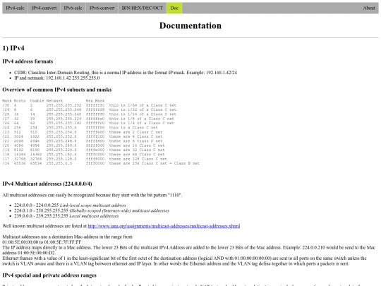Click the '1) IPv4' section heading
Screen dimensions: 381x286
pos(13,48)
